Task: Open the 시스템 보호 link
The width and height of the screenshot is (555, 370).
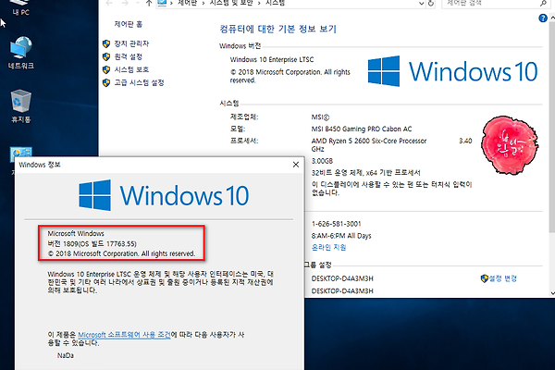Action: pos(131,69)
